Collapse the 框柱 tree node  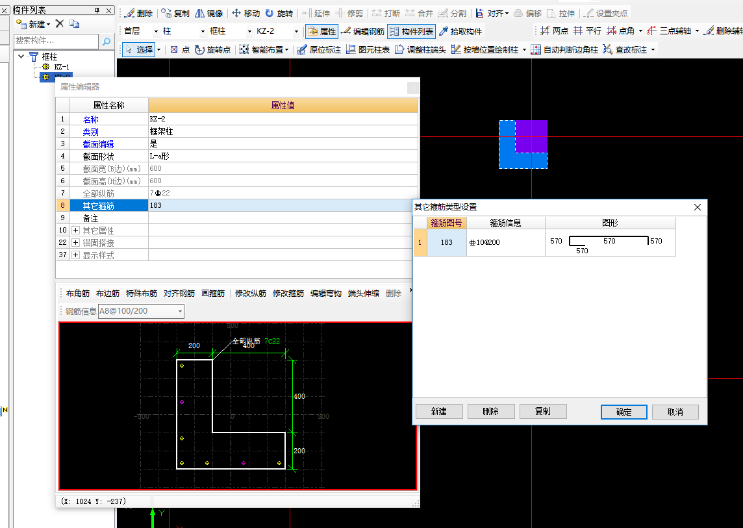point(21,57)
